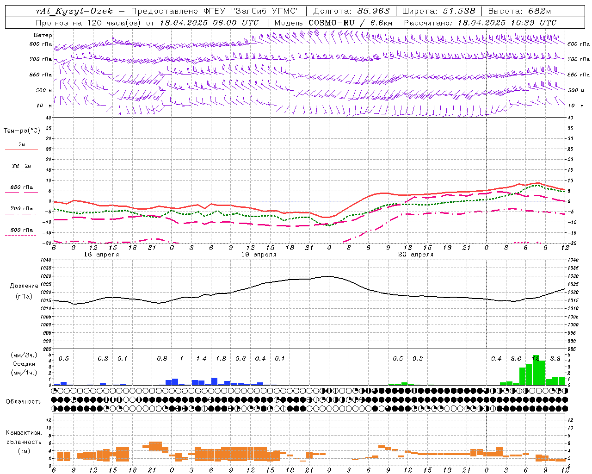Click the Долгота: 85.963 longitude value
The image size is (592, 474).
tap(351, 11)
